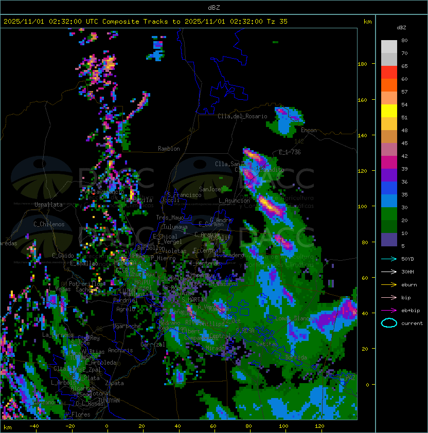Click the 'Tz 35' value in header

point(277,22)
